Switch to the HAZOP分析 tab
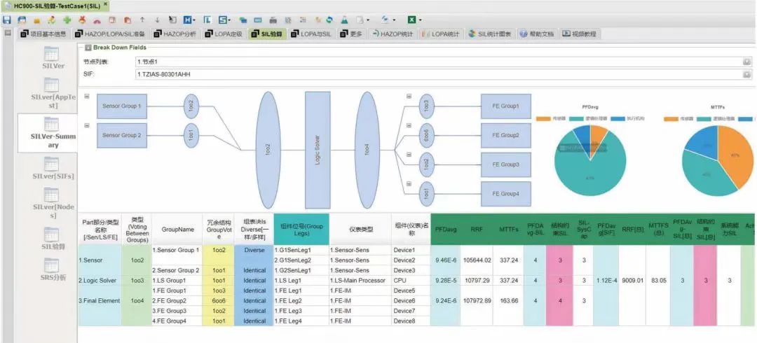 177,34
